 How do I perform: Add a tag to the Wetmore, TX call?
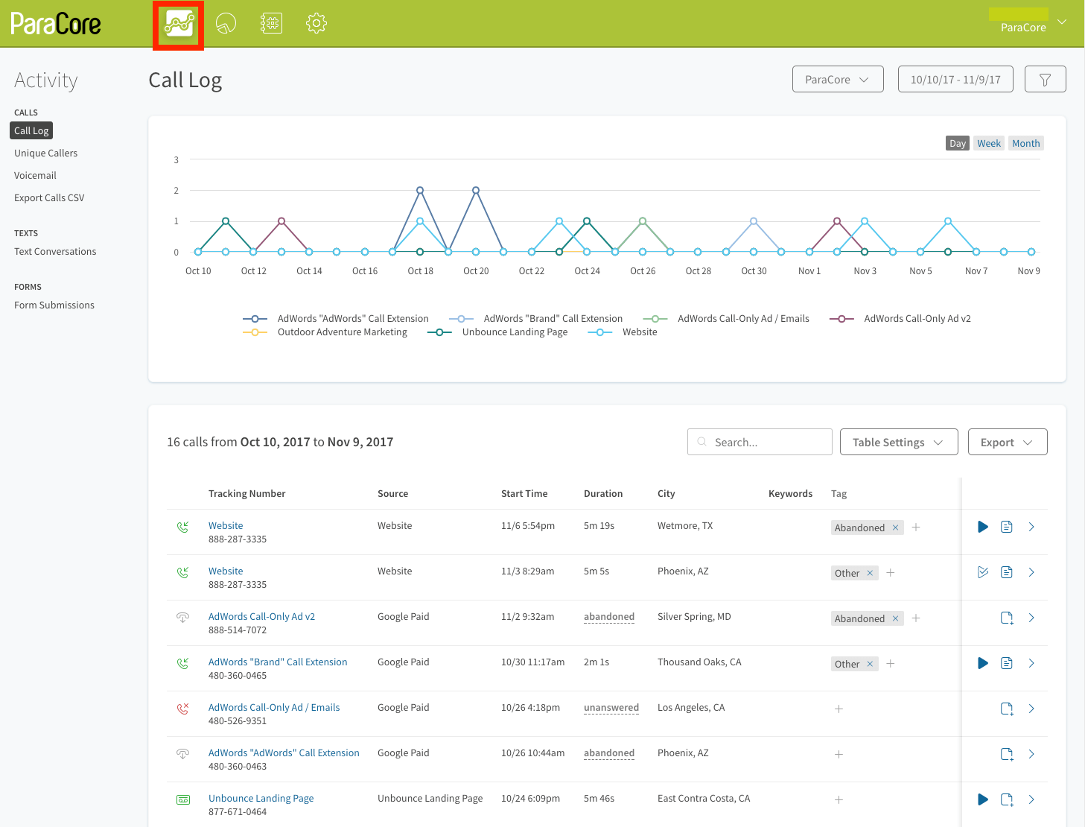916,527
